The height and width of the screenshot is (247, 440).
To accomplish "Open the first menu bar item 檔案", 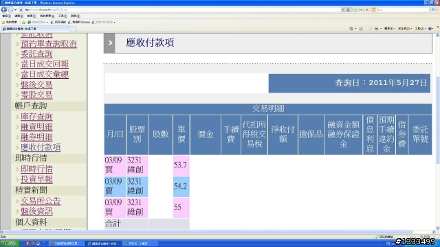I will point(6,16).
